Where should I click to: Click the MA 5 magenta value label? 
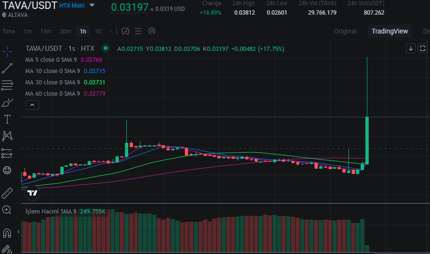91,60
